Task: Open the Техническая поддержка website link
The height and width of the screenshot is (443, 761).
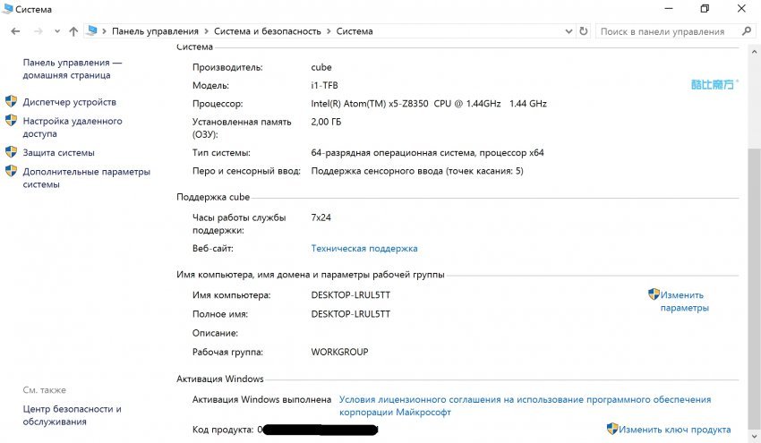Action: click(x=364, y=249)
